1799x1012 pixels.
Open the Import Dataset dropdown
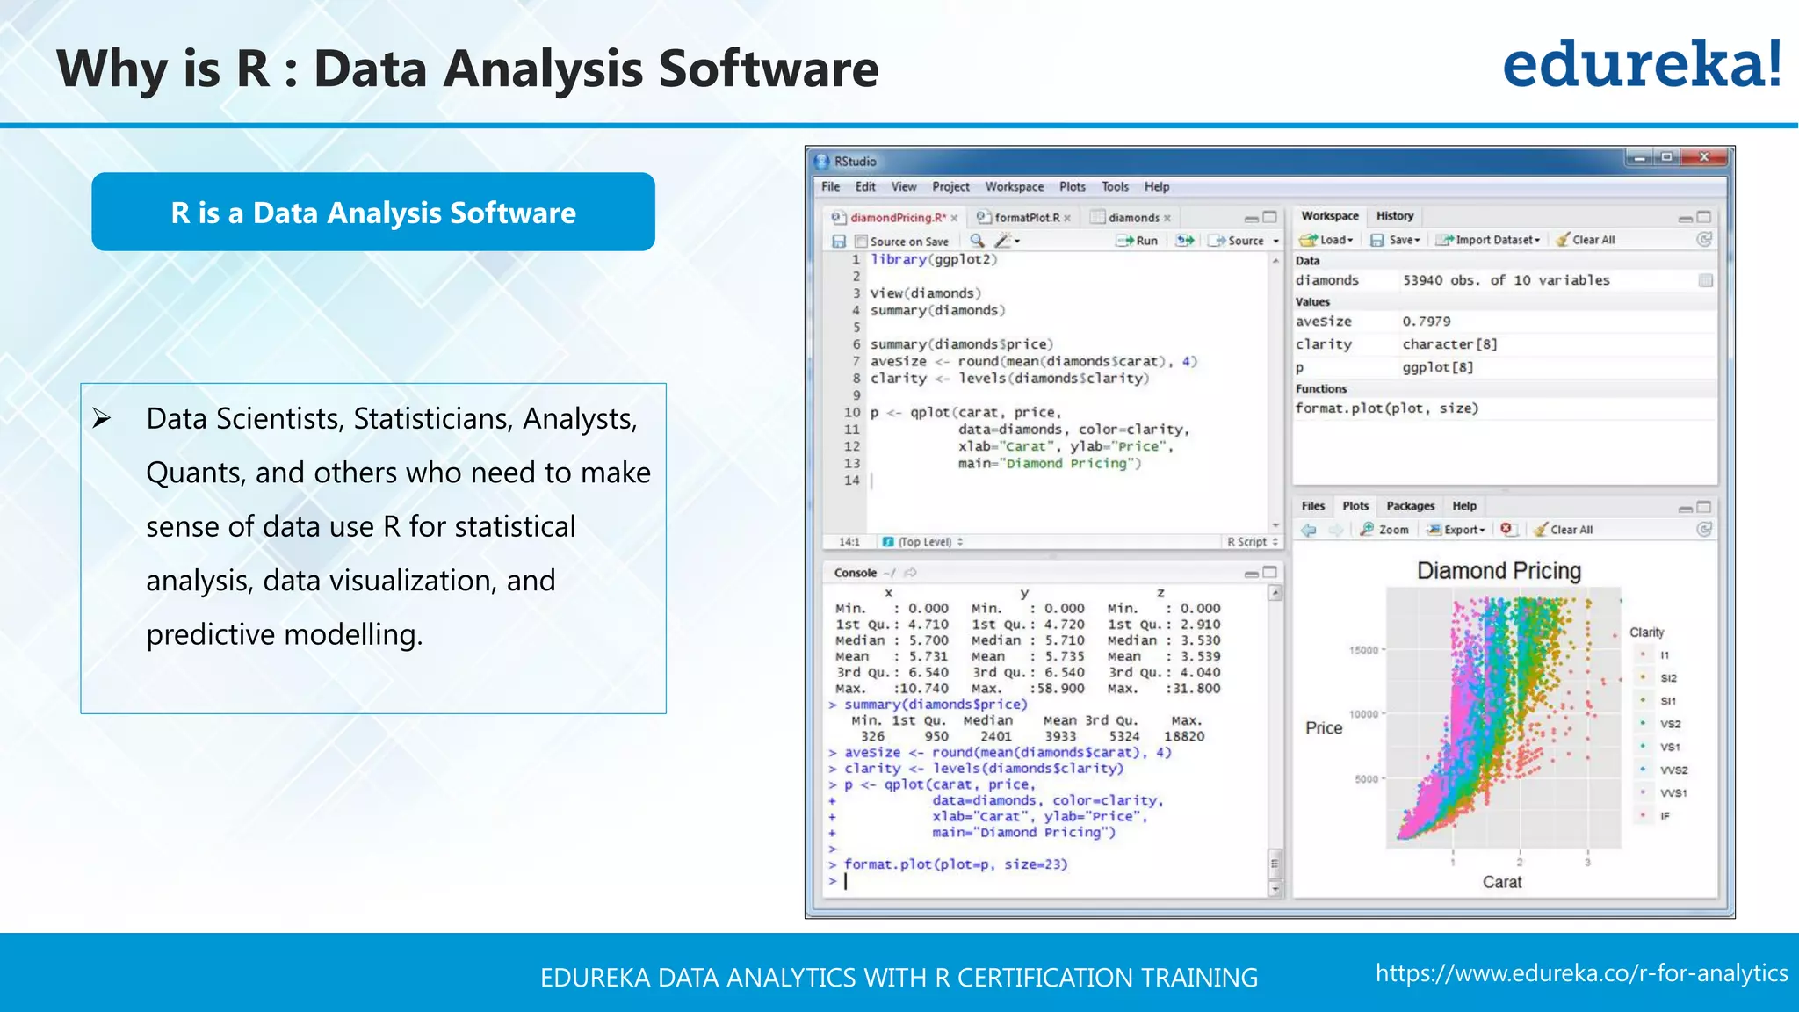[1489, 240]
